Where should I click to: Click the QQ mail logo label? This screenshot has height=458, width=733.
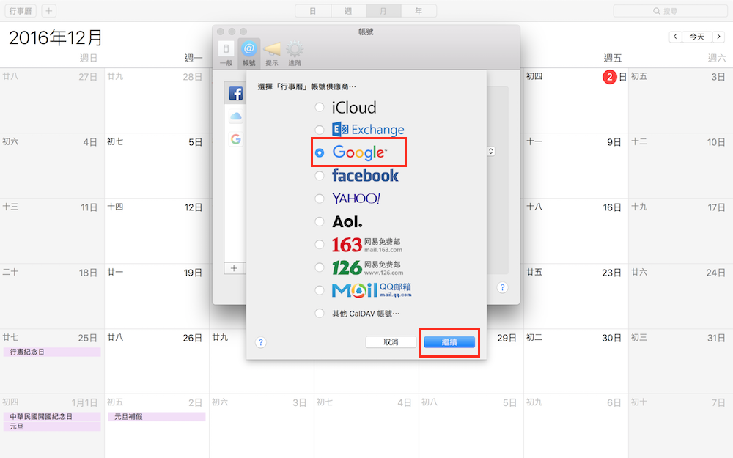click(372, 290)
